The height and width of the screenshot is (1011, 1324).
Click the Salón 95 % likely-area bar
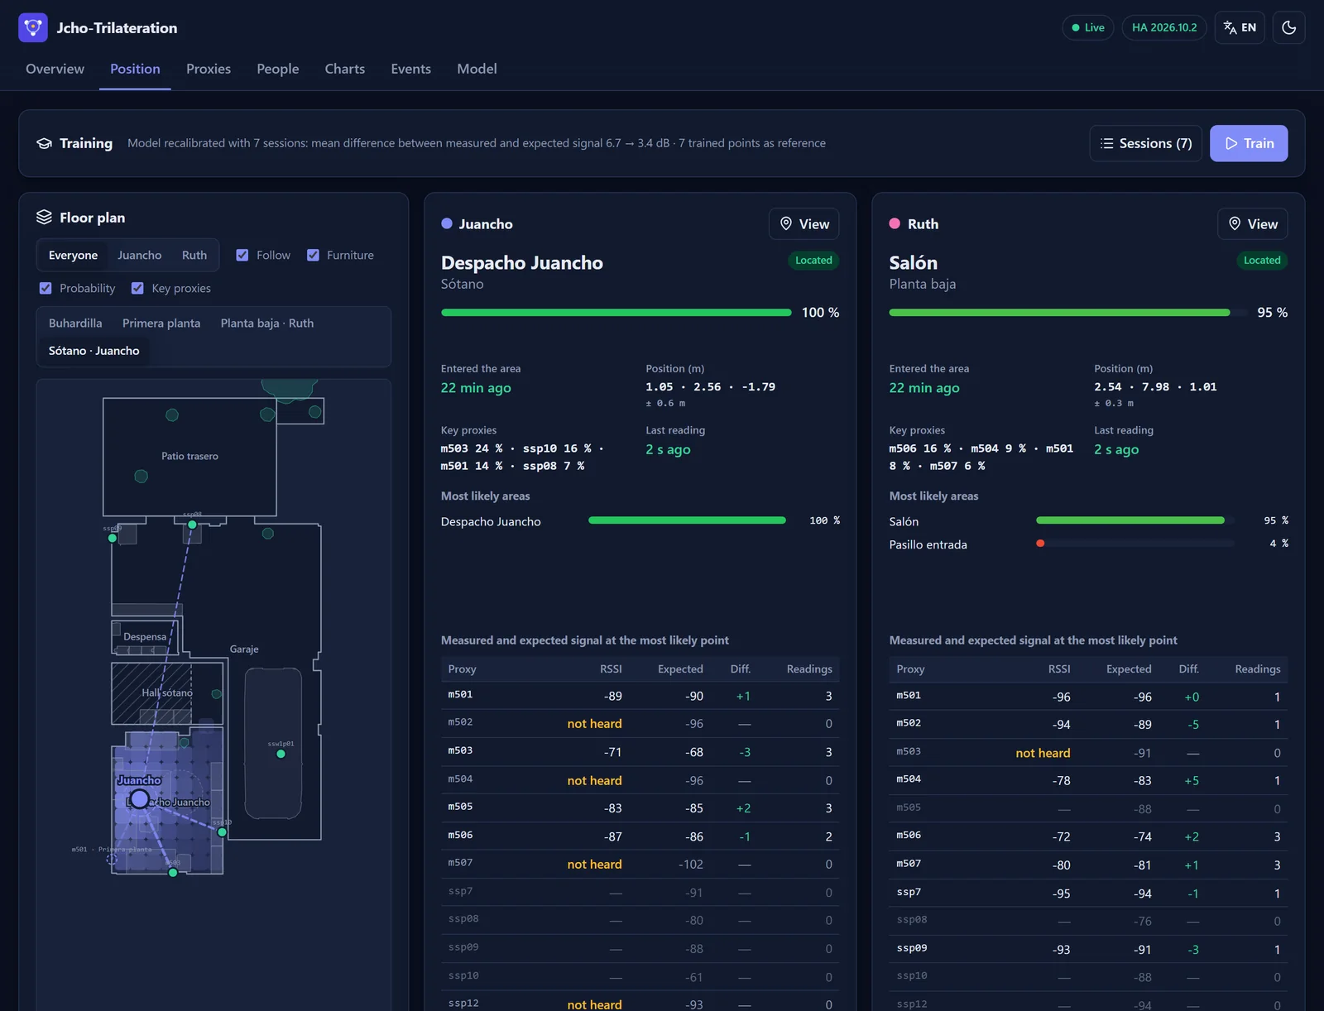(x=1135, y=520)
